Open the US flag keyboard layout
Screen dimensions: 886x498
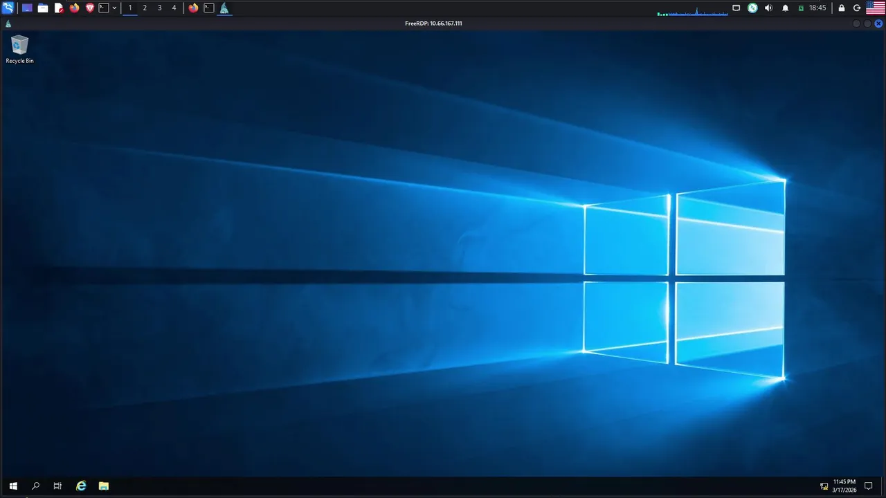(876, 8)
